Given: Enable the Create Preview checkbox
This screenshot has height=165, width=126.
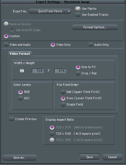Looking at the screenshot, I should pyautogui.click(x=11, y=119).
